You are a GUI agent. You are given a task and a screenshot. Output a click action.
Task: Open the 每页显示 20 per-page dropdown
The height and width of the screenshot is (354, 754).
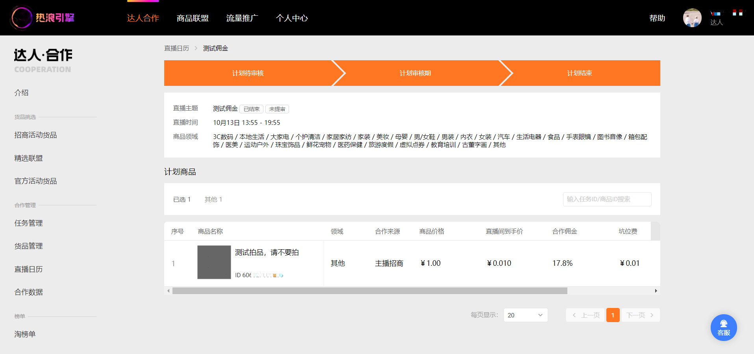point(525,315)
